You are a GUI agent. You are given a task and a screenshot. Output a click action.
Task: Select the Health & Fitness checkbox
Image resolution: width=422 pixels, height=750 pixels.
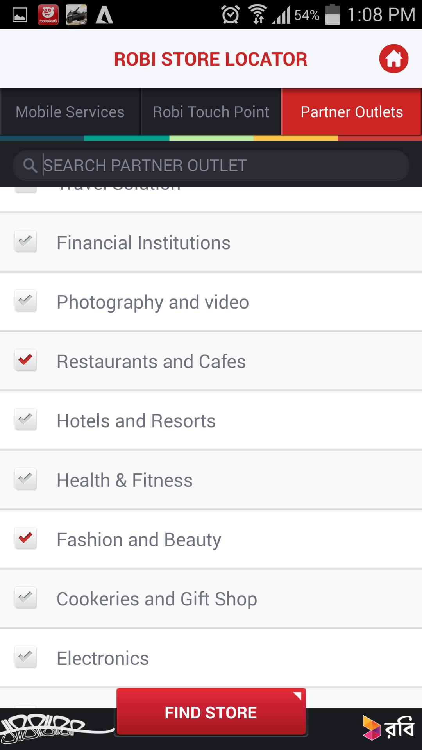(x=25, y=479)
